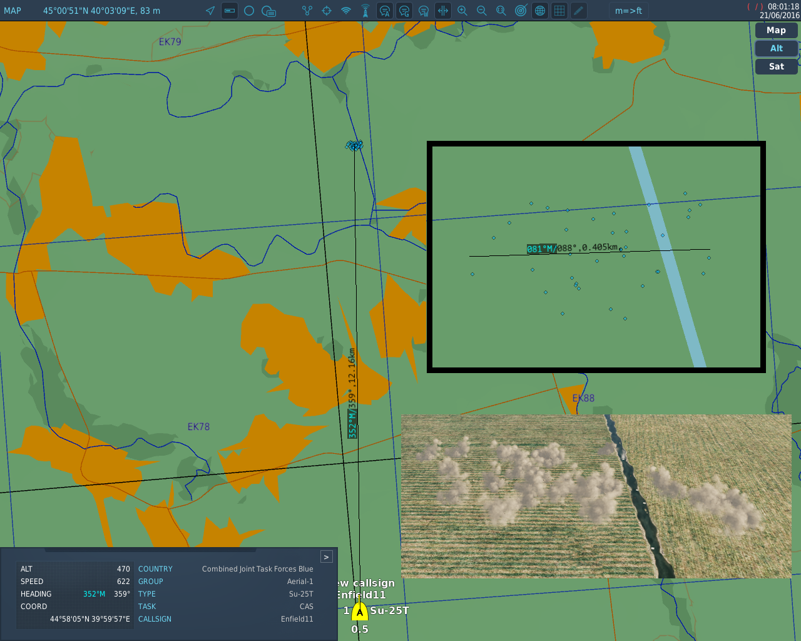
Task: Click the COUNTRY label in info panel
Action: 155,569
